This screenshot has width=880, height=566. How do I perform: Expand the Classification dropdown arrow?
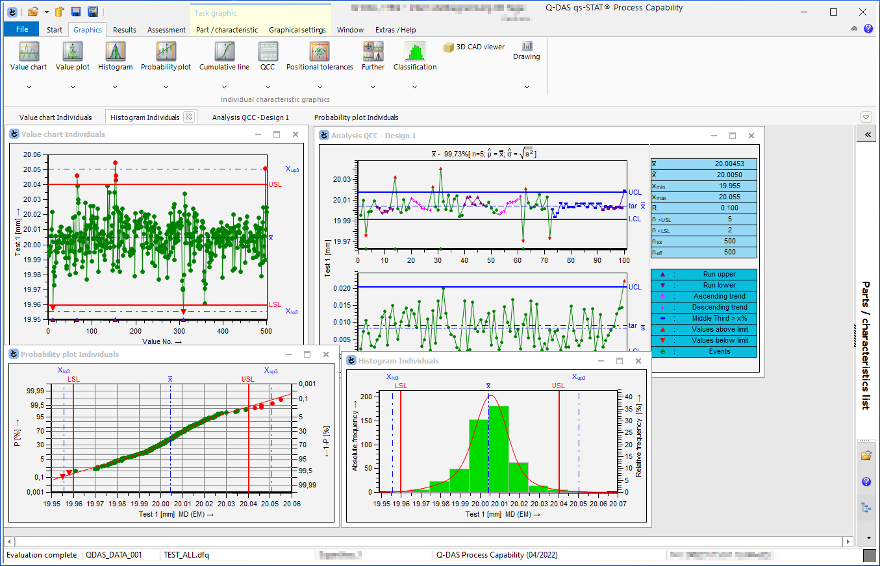pyautogui.click(x=415, y=87)
